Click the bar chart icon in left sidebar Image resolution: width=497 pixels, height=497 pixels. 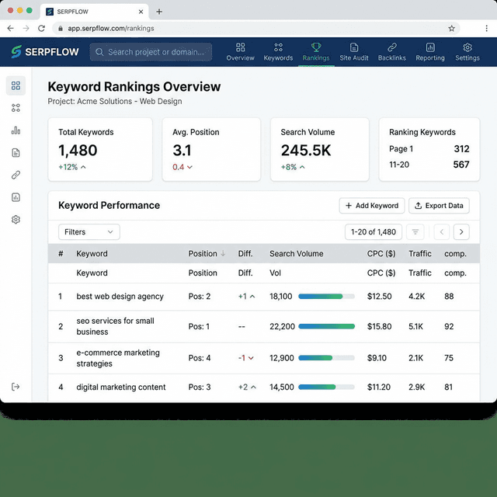(x=16, y=130)
